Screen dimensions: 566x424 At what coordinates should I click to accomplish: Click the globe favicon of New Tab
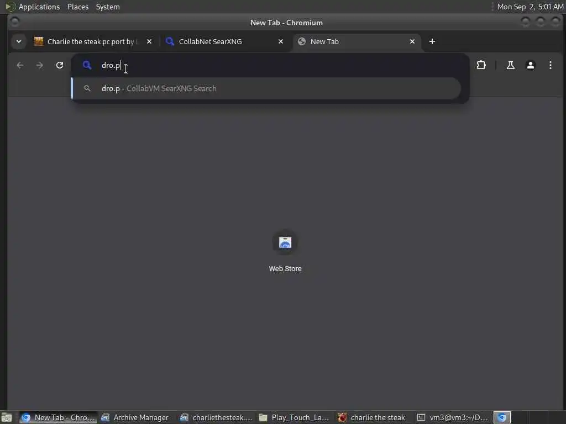coord(302,41)
